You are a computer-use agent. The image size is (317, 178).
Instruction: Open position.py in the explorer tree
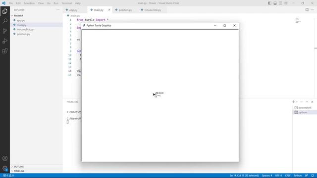coord(23,34)
